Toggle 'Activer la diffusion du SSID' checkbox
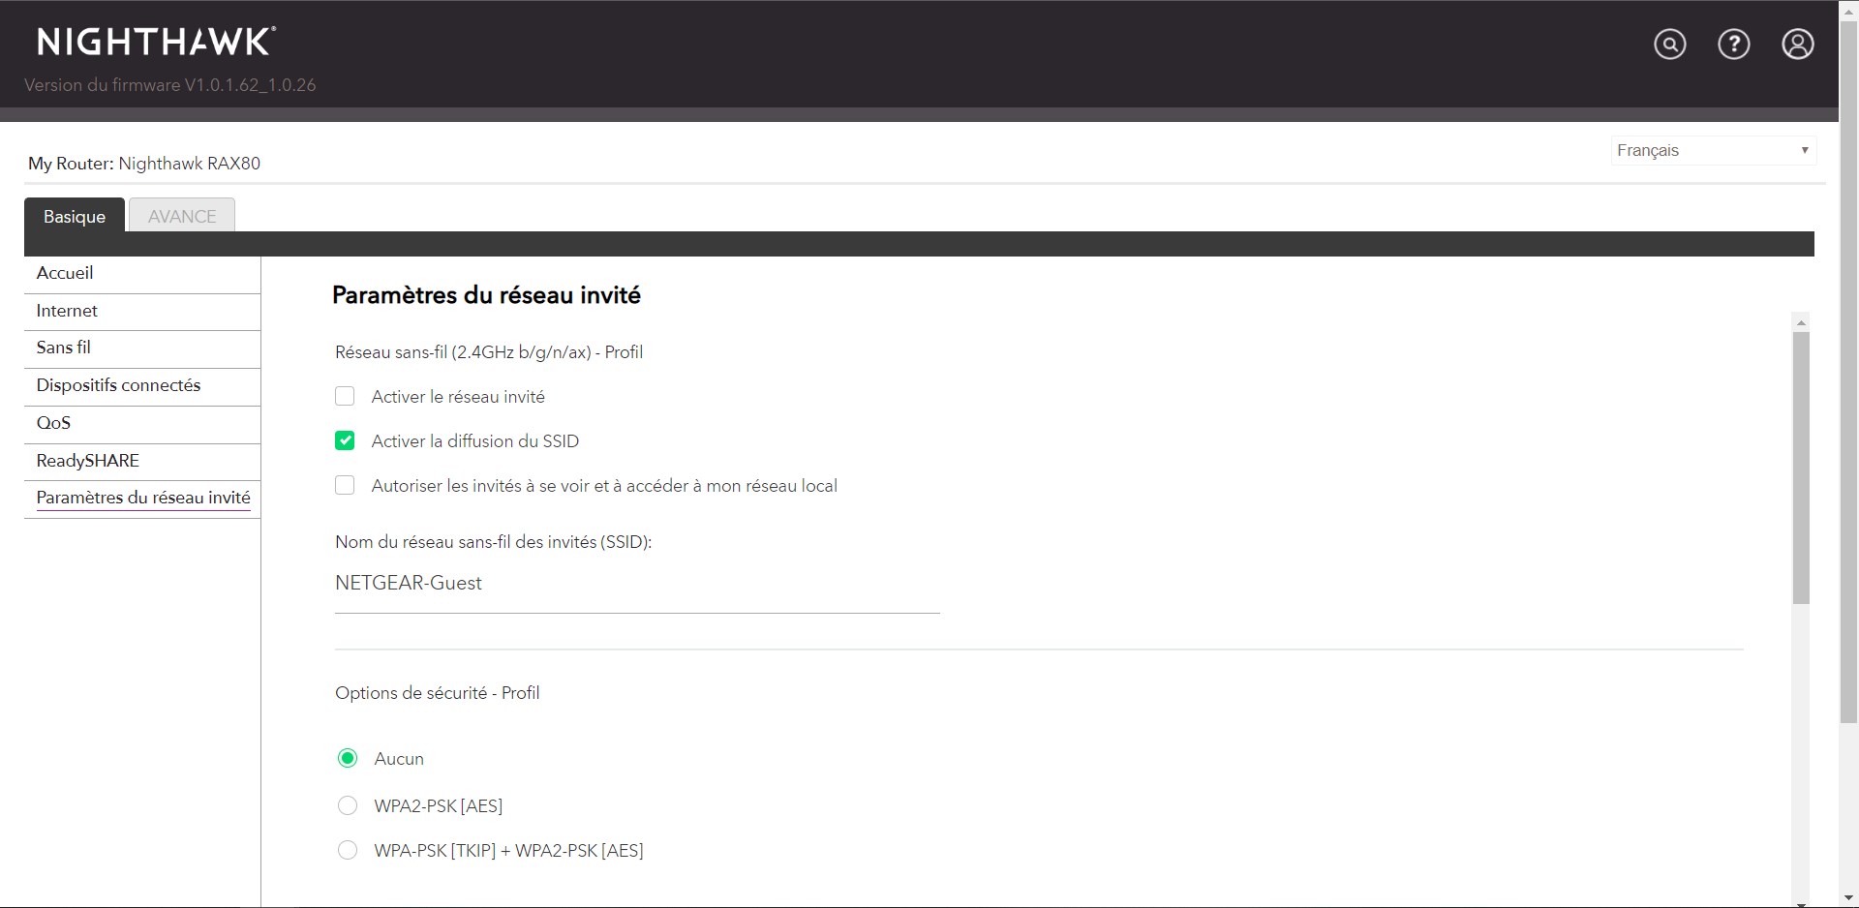 tap(345, 440)
